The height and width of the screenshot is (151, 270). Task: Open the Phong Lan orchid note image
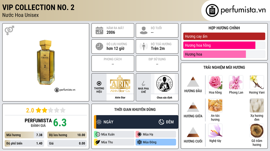236,82
